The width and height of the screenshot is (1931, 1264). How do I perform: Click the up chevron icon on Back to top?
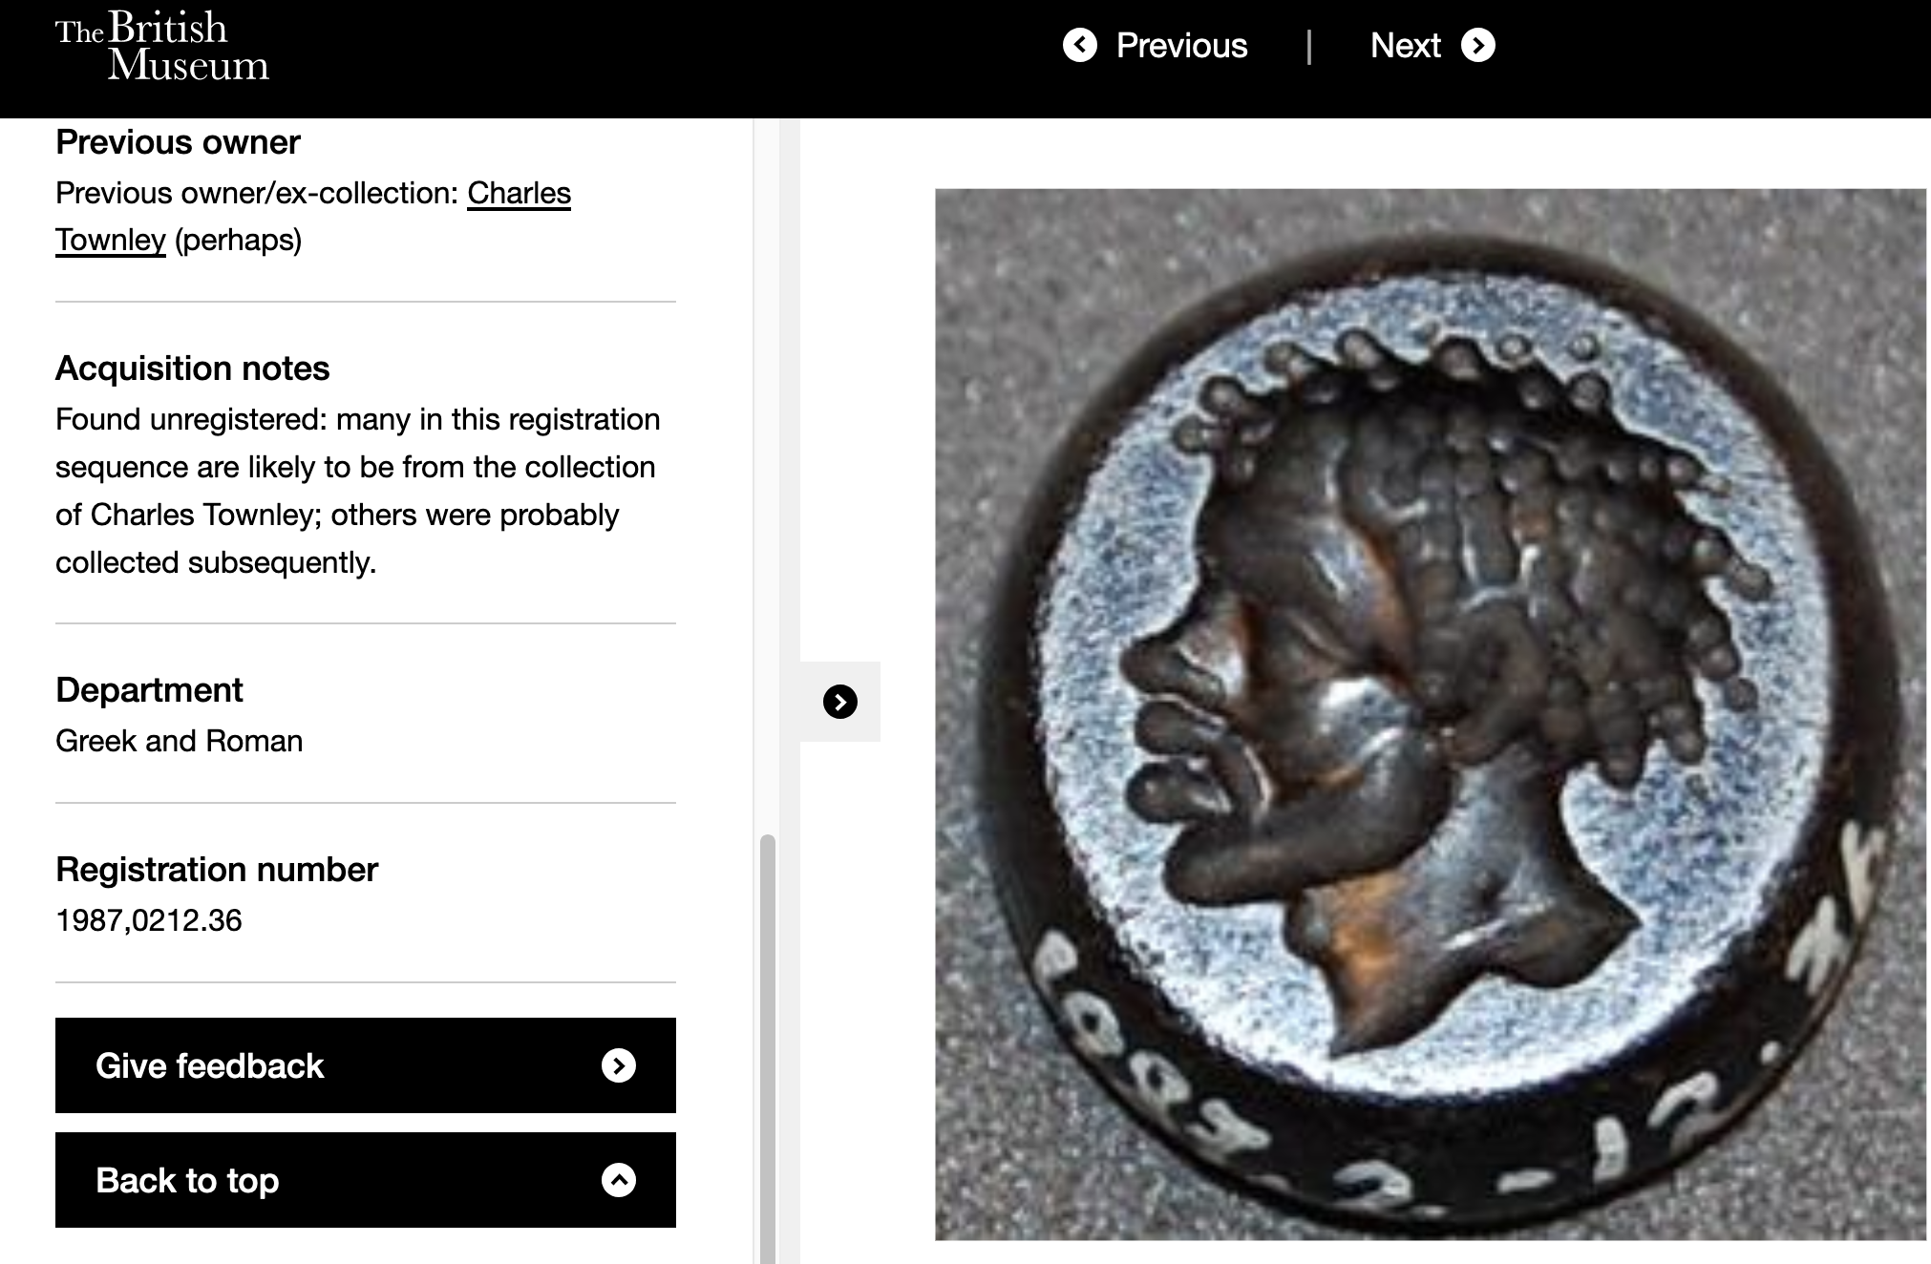619,1180
